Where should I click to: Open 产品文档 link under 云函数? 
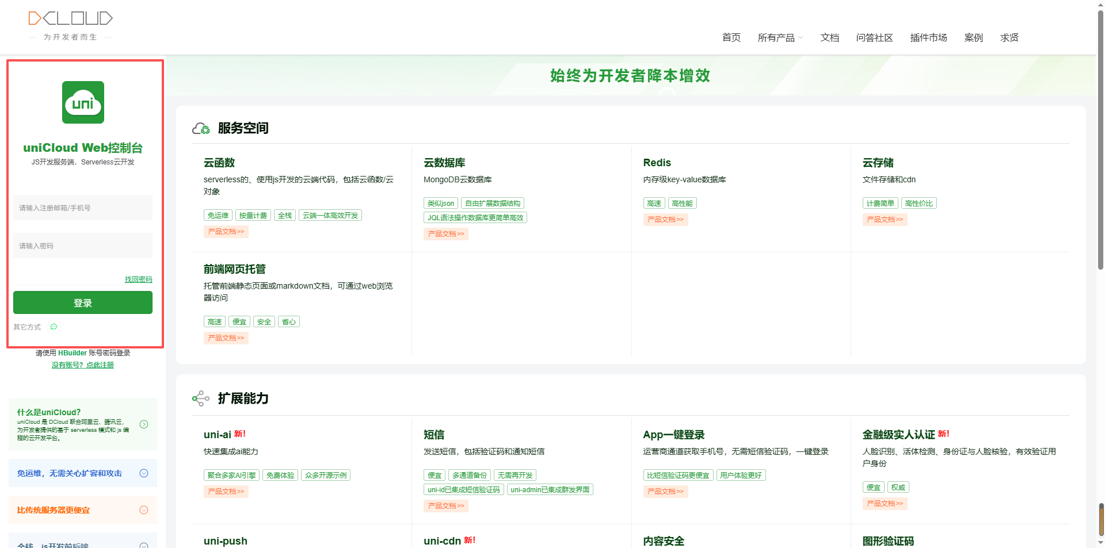coord(225,231)
